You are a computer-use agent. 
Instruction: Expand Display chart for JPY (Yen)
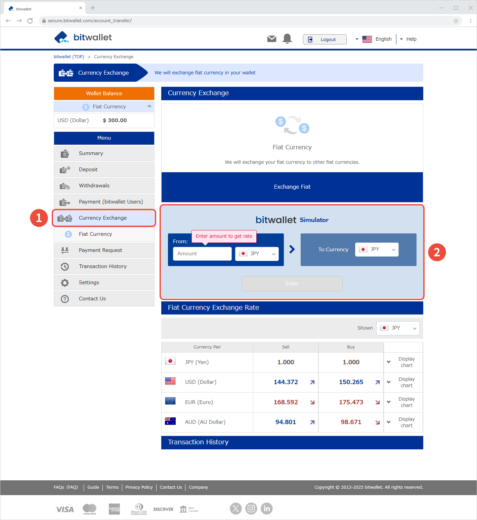(x=403, y=362)
